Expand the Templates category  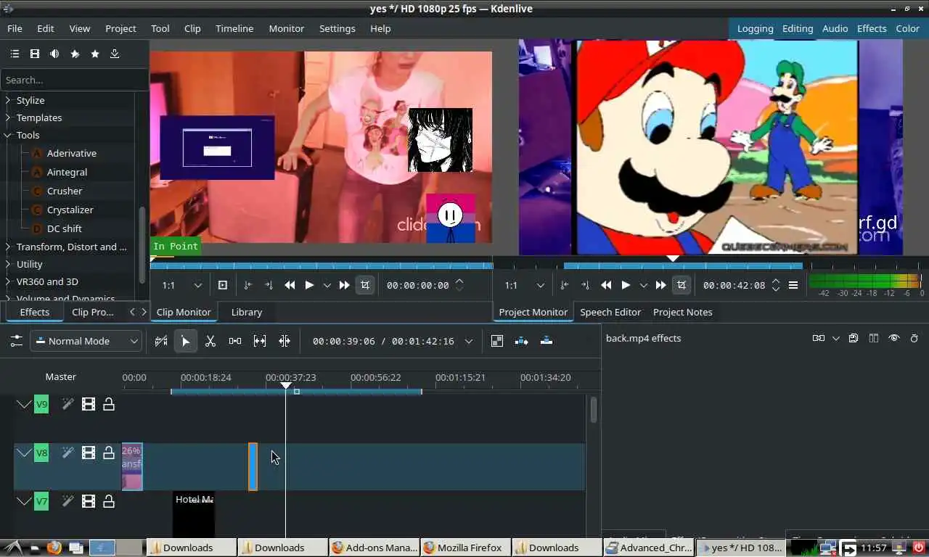click(8, 117)
